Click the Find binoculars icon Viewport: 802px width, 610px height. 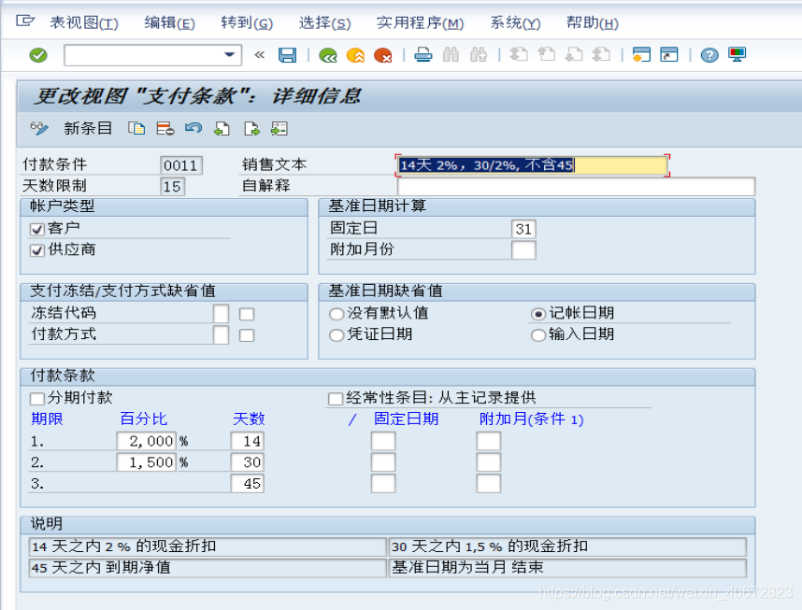pos(451,54)
